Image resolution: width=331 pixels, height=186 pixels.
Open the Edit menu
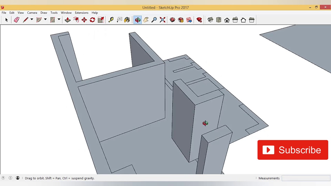pyautogui.click(x=12, y=13)
